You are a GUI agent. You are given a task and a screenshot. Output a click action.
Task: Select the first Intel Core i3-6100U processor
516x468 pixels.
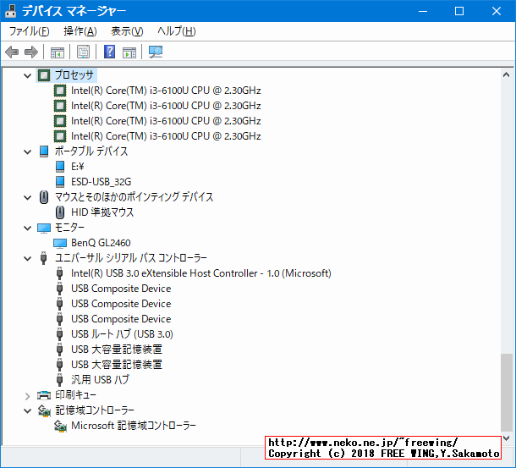[166, 91]
